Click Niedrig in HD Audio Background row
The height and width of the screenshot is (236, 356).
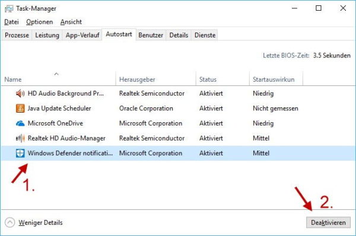263,93
